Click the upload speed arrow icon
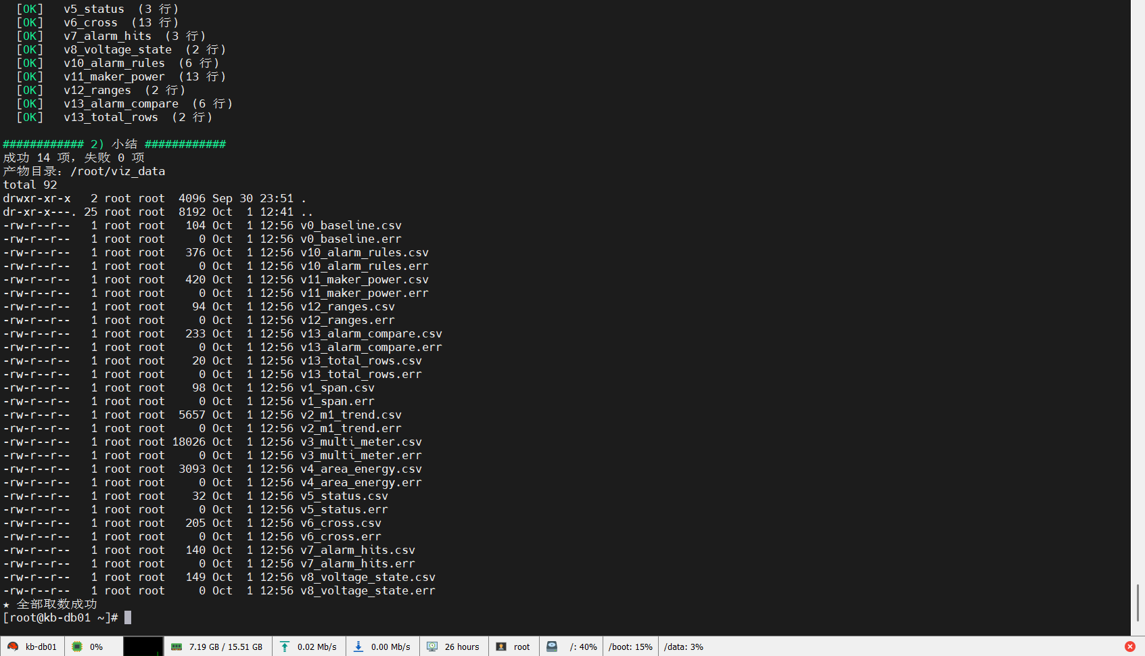1145x656 pixels. (285, 647)
